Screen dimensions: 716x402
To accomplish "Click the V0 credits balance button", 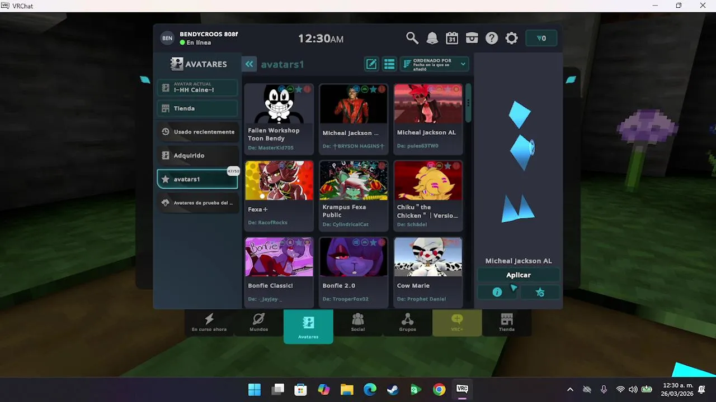I will (541, 38).
